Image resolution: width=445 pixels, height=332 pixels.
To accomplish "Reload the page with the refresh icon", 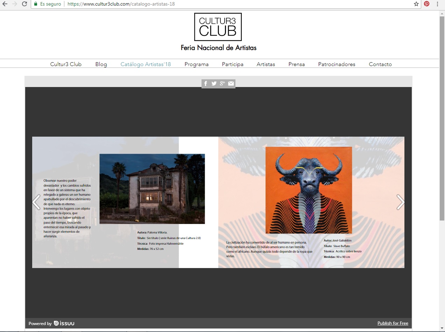I will pos(24,5).
